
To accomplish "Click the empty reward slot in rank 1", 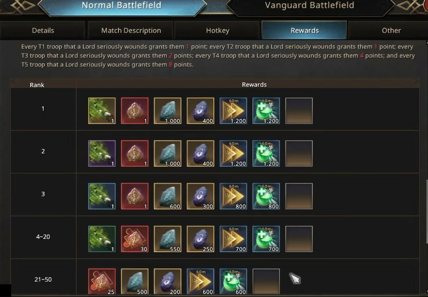I will pos(299,111).
